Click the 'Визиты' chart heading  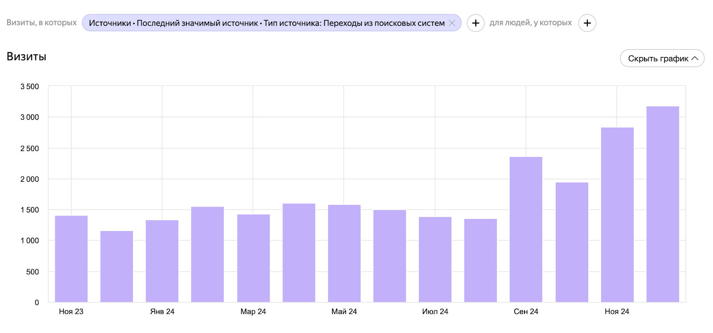[26, 57]
